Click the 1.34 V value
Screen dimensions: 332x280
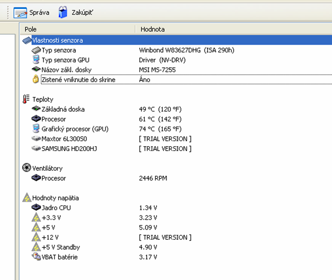pyautogui.click(x=148, y=208)
